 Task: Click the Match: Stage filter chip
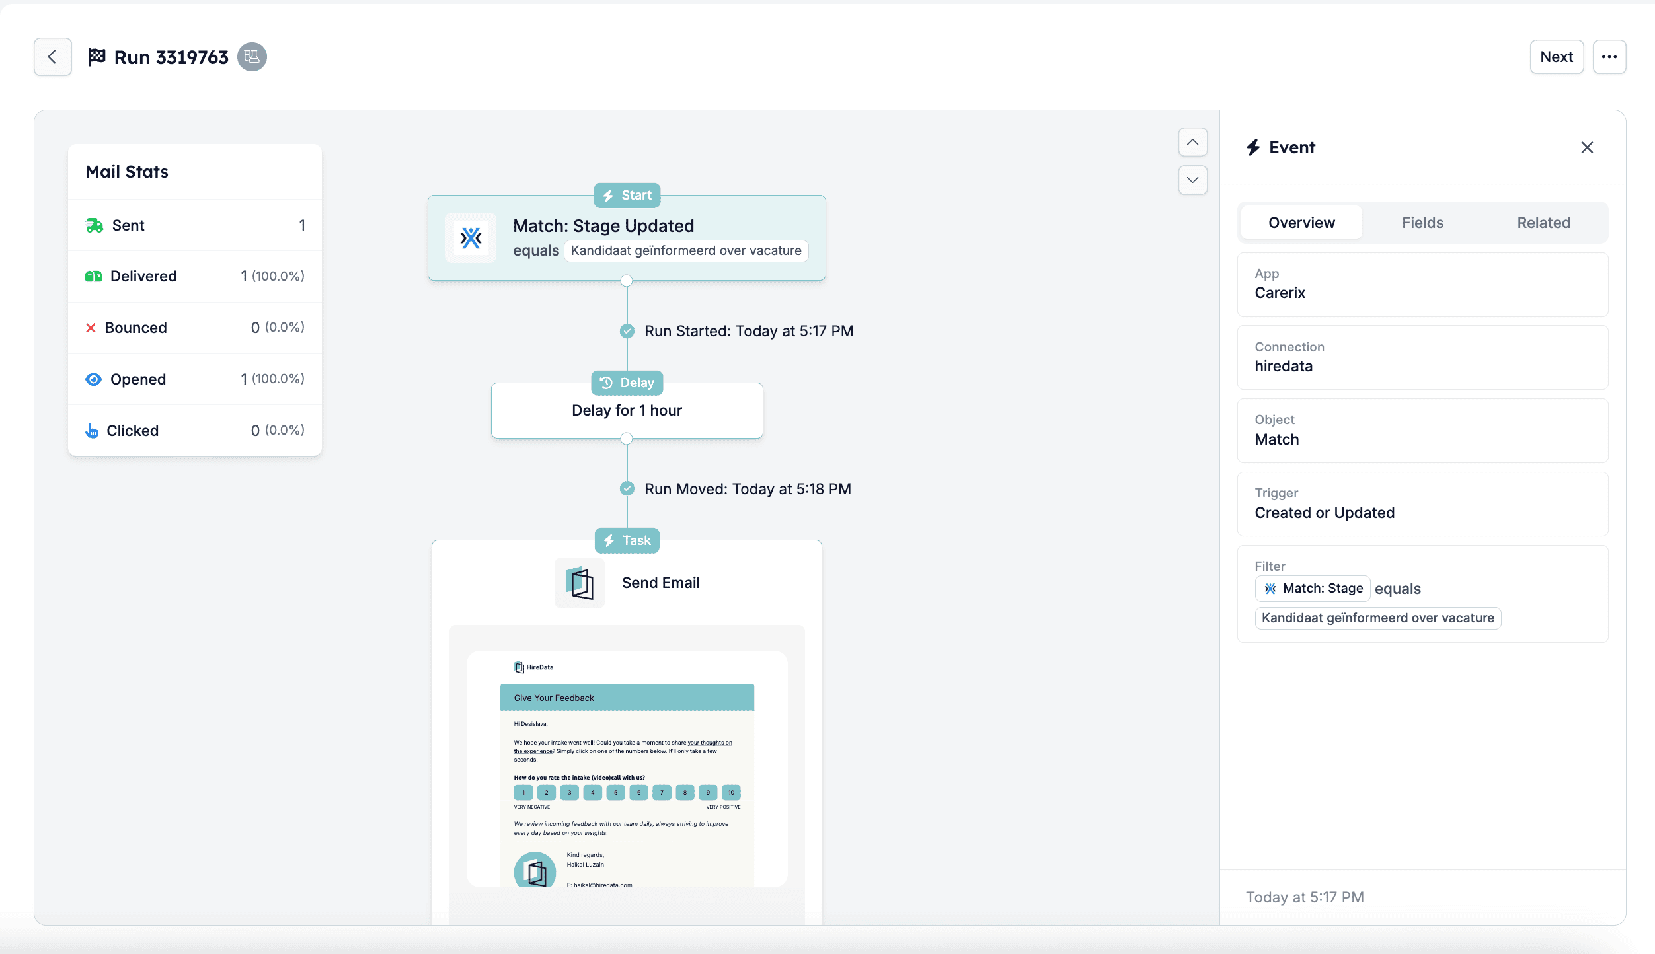(1312, 589)
